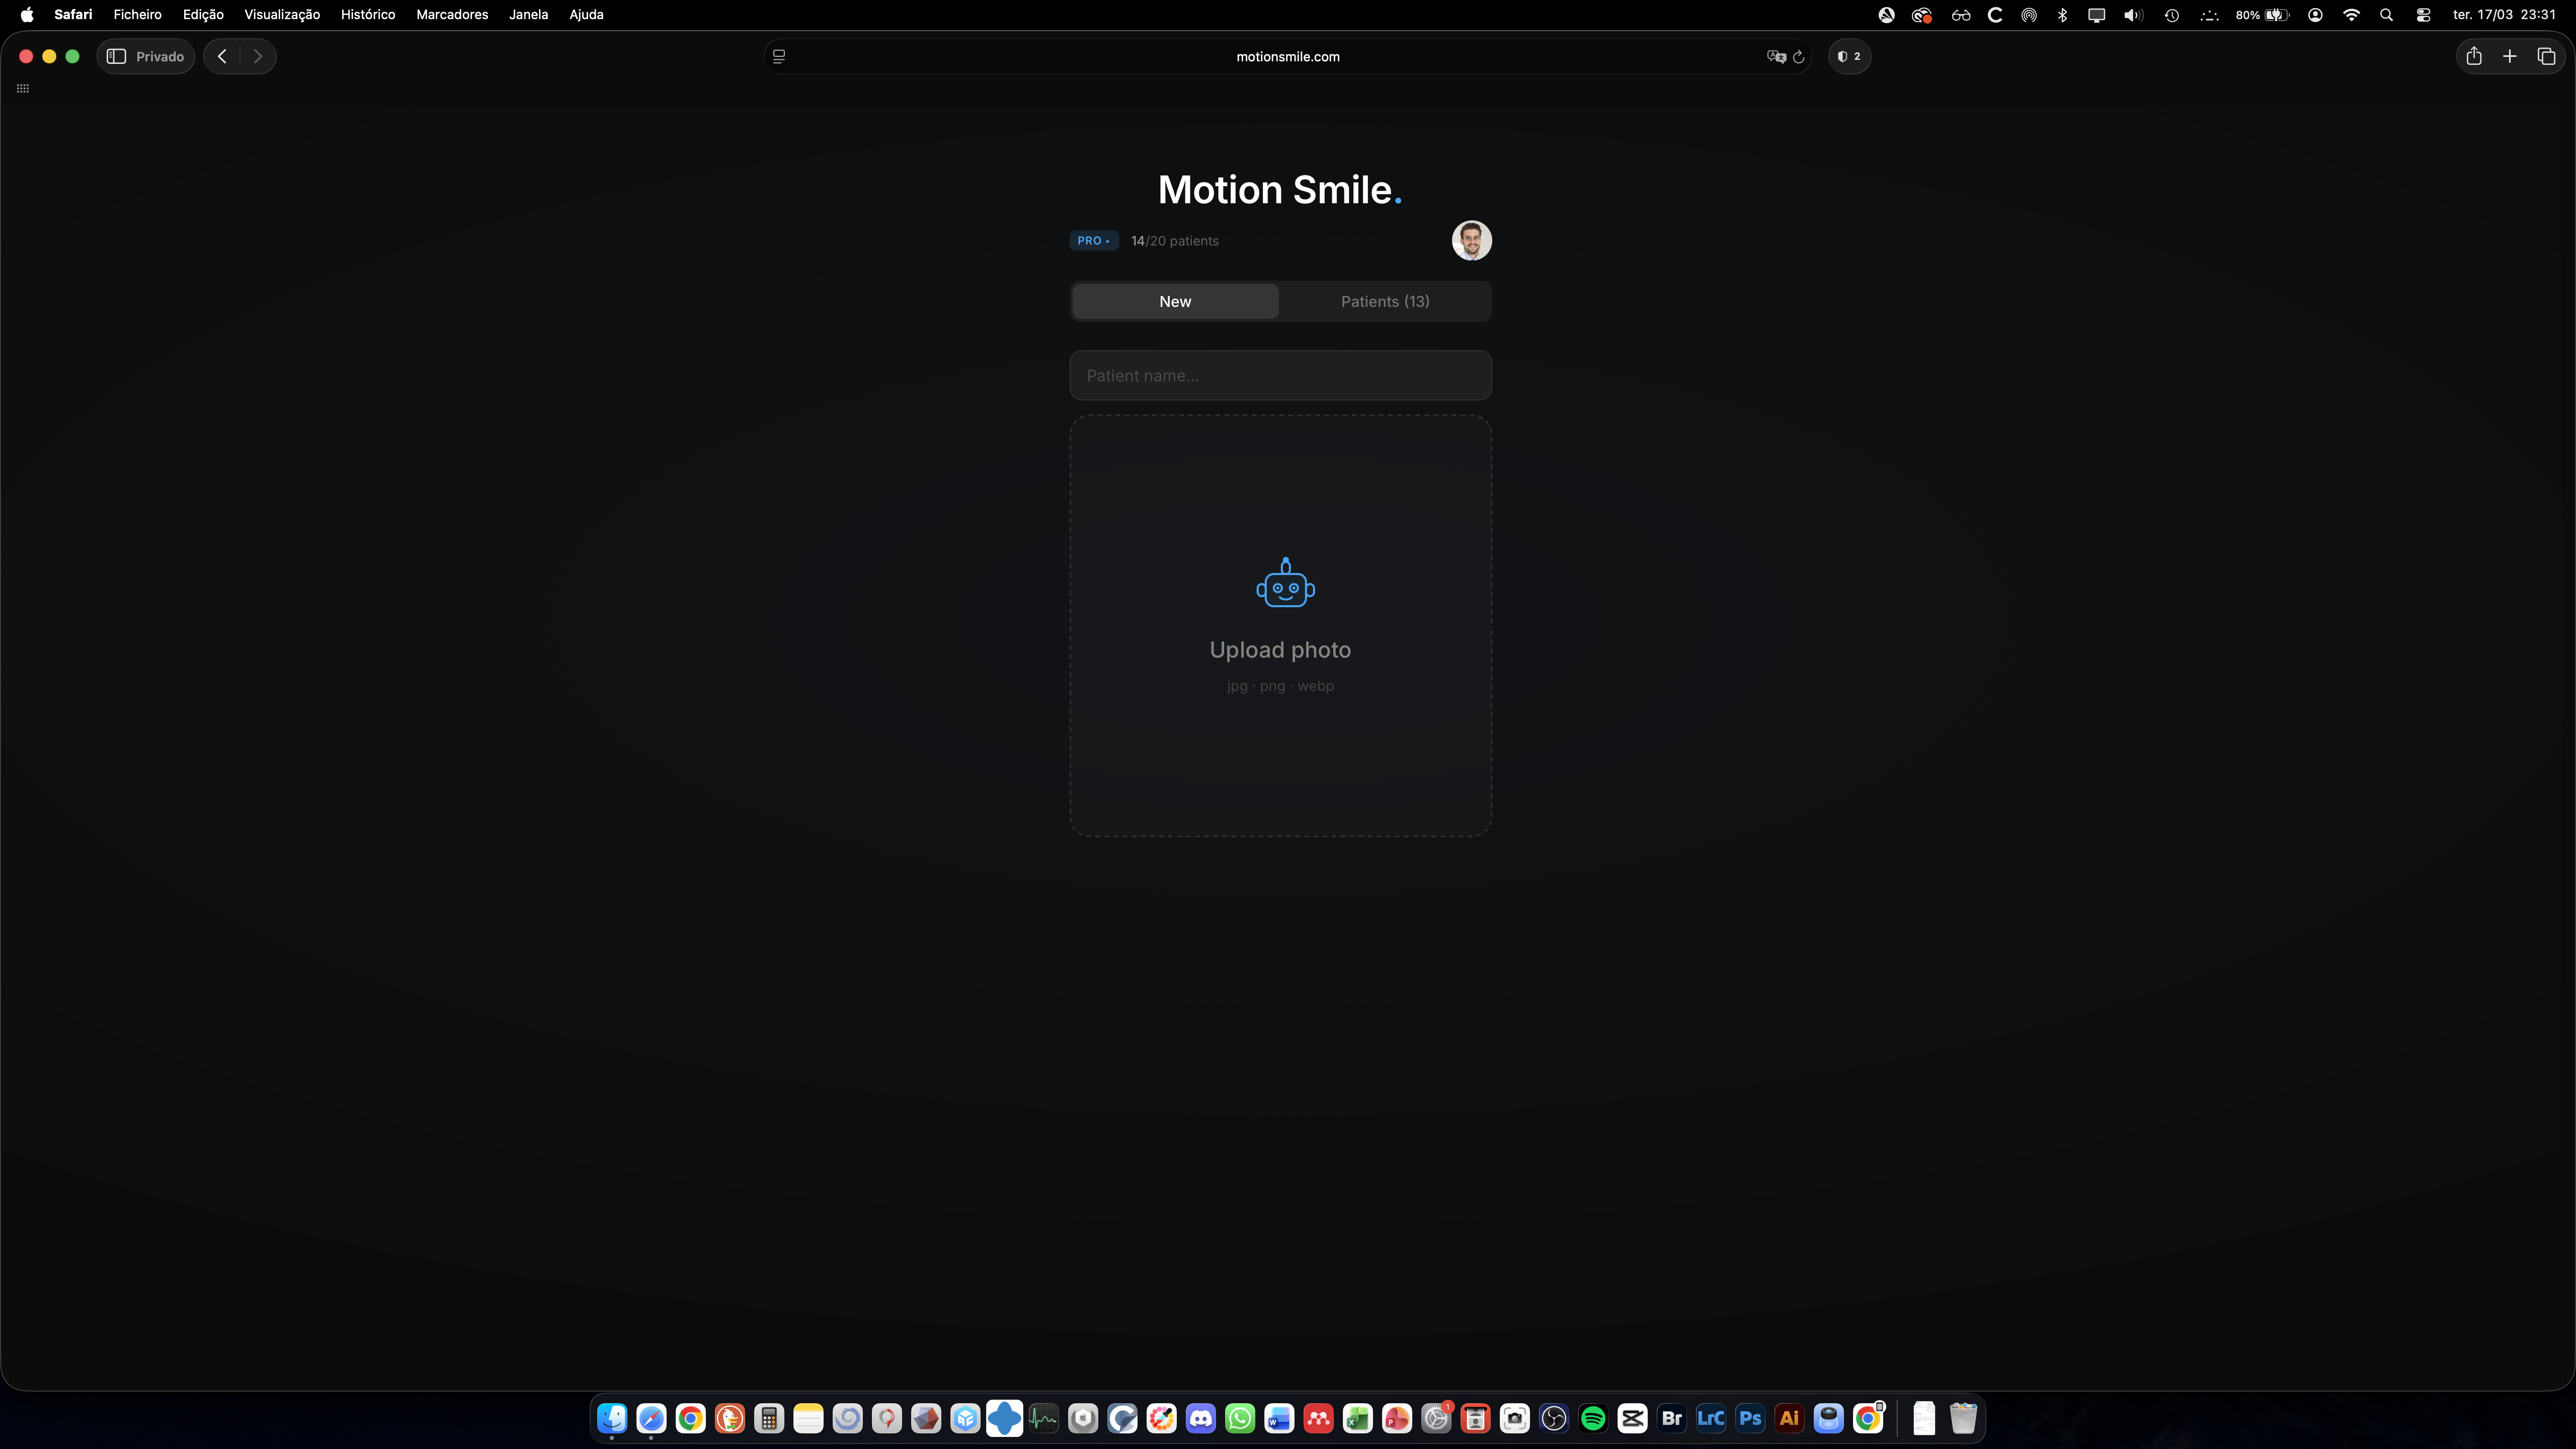Open the dentist profile avatar

point(1471,240)
